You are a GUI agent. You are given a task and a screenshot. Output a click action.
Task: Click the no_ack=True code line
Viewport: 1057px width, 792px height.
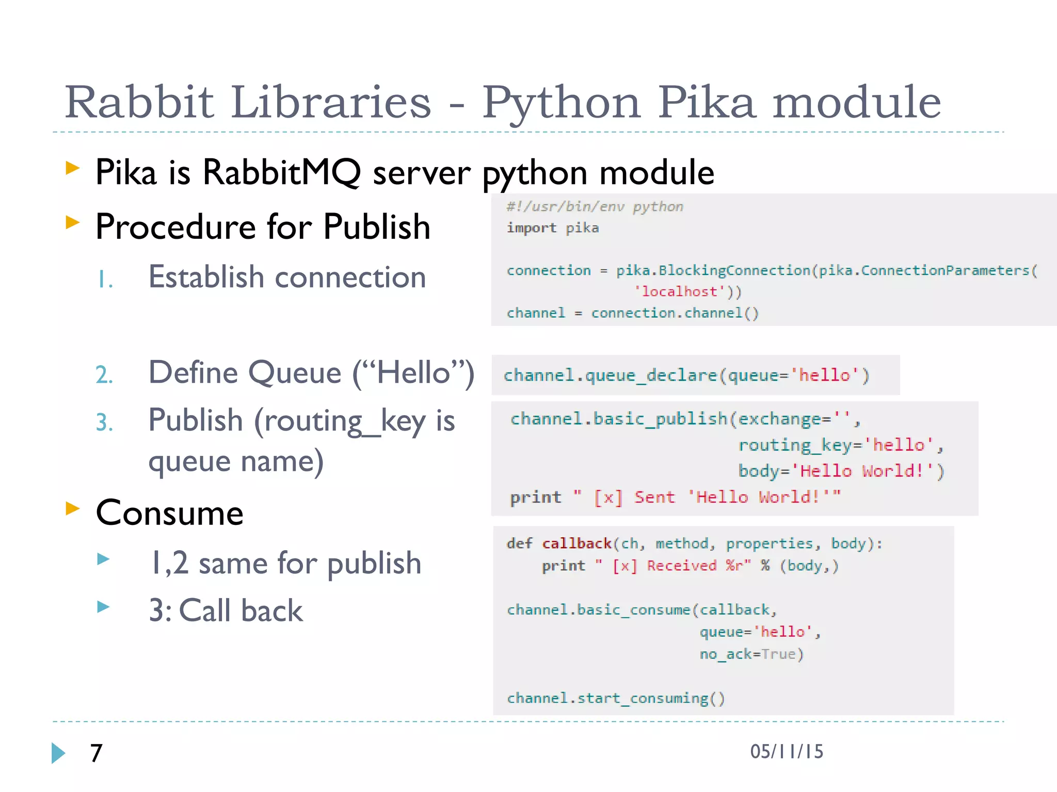[x=751, y=654]
